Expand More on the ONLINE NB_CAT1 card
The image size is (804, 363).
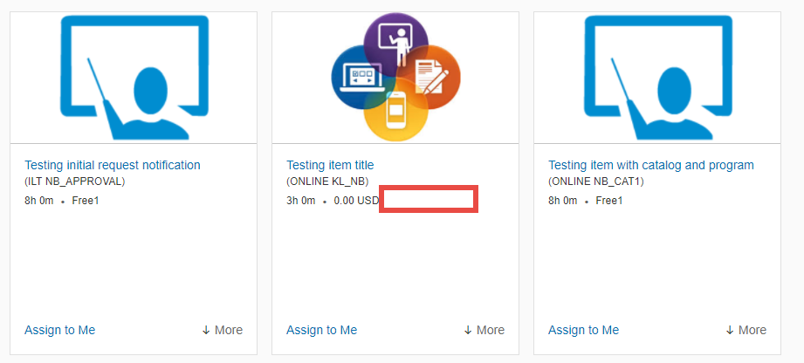(x=746, y=330)
